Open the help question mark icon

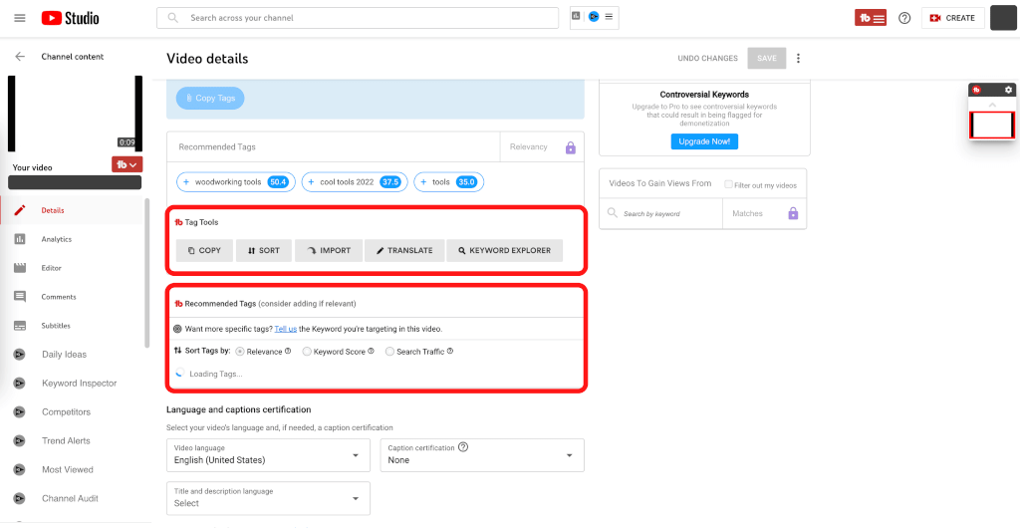pyautogui.click(x=904, y=18)
